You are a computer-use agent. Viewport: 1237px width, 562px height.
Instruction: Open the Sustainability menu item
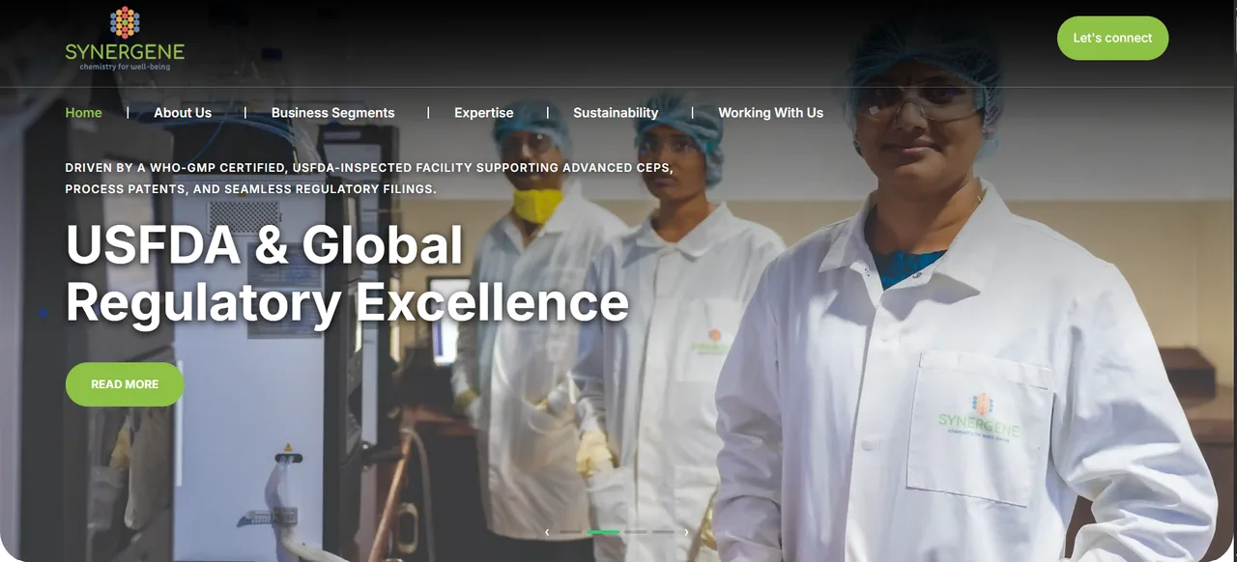(616, 113)
